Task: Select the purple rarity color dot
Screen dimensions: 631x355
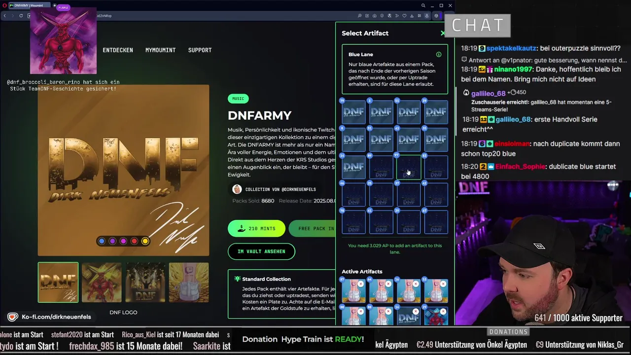Action: coord(112,241)
